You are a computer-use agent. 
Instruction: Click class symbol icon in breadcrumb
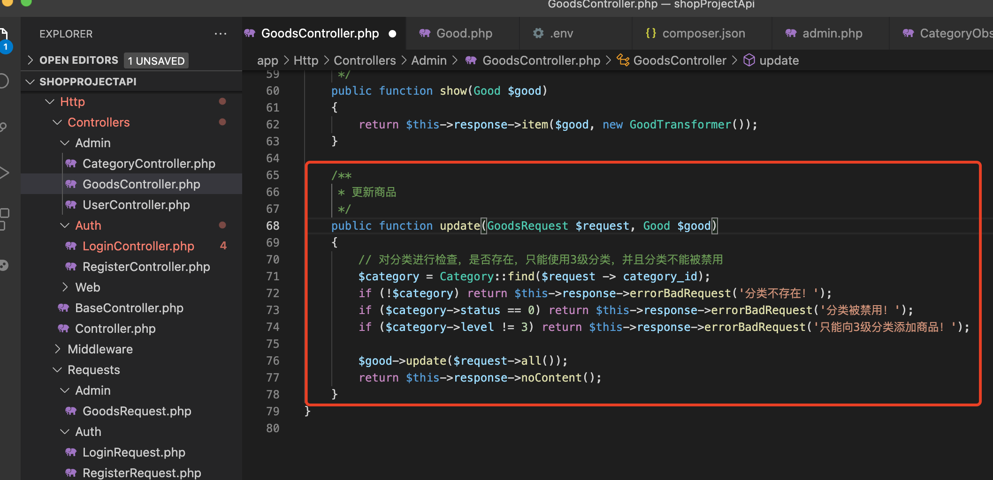[x=623, y=60]
